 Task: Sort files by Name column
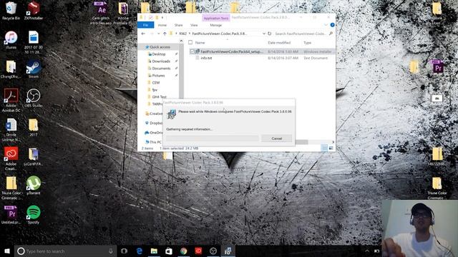pos(200,43)
